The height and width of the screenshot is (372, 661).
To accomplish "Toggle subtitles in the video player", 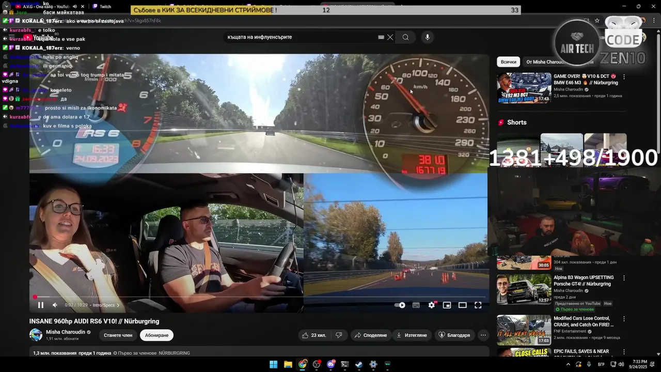I will coord(416,305).
